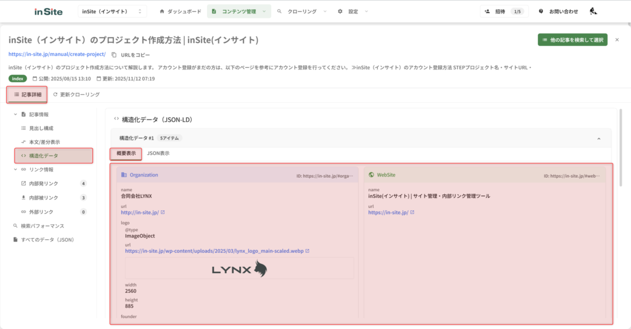Click the height value 885

click(x=129, y=306)
